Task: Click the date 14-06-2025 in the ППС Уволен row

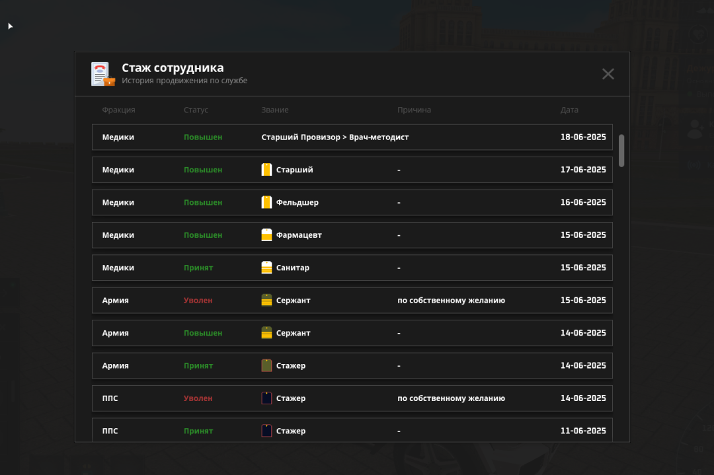Action: pyautogui.click(x=583, y=398)
